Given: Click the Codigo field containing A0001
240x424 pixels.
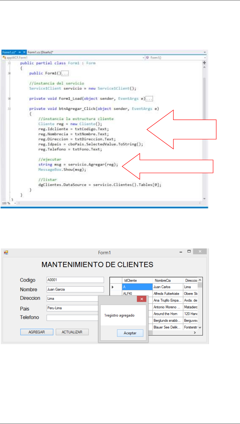Looking at the screenshot, I should tap(75, 280).
